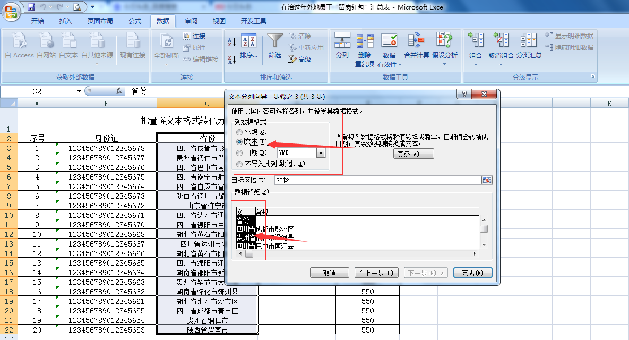Toggle the Filter (筛选) funnel
This screenshot has height=340, width=629.
[275, 46]
